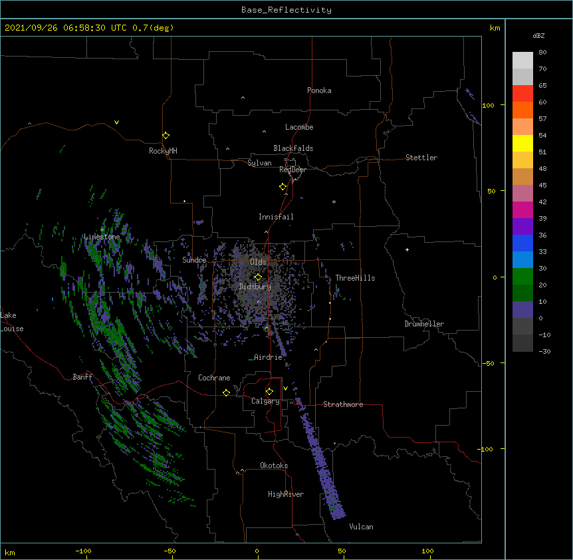Click the yellow 54 dBZ legend swatch
The height and width of the screenshot is (560, 573).
[x=522, y=143]
